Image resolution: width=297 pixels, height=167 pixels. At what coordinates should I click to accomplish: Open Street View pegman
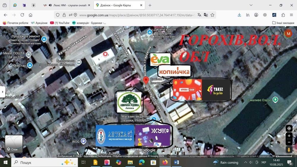289,150
